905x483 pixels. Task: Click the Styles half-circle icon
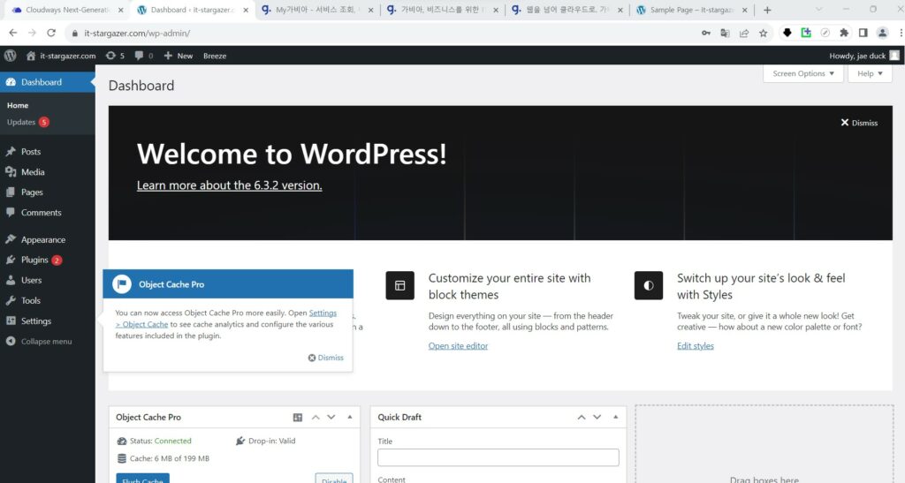click(x=648, y=285)
